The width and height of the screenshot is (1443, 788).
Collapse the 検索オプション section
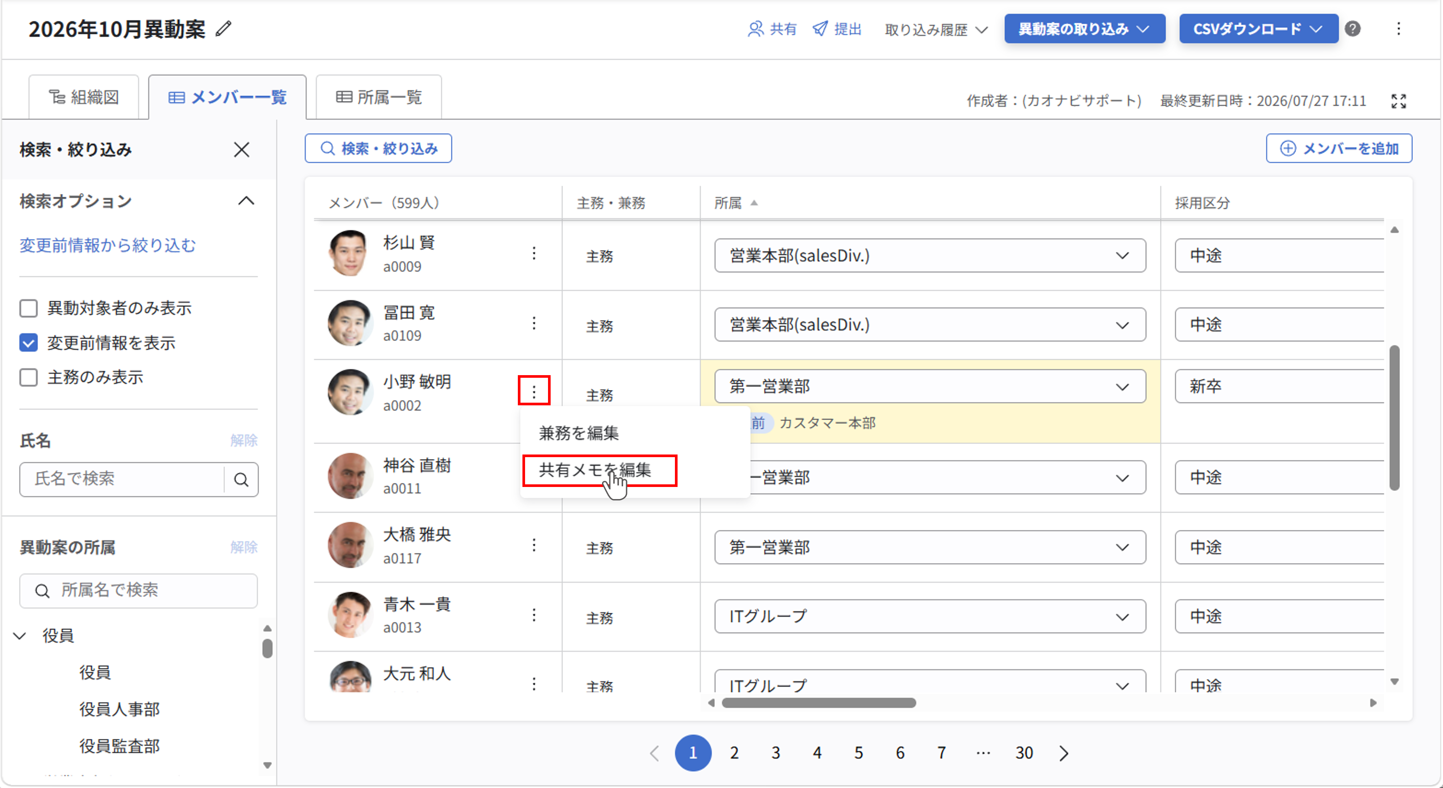tap(247, 201)
